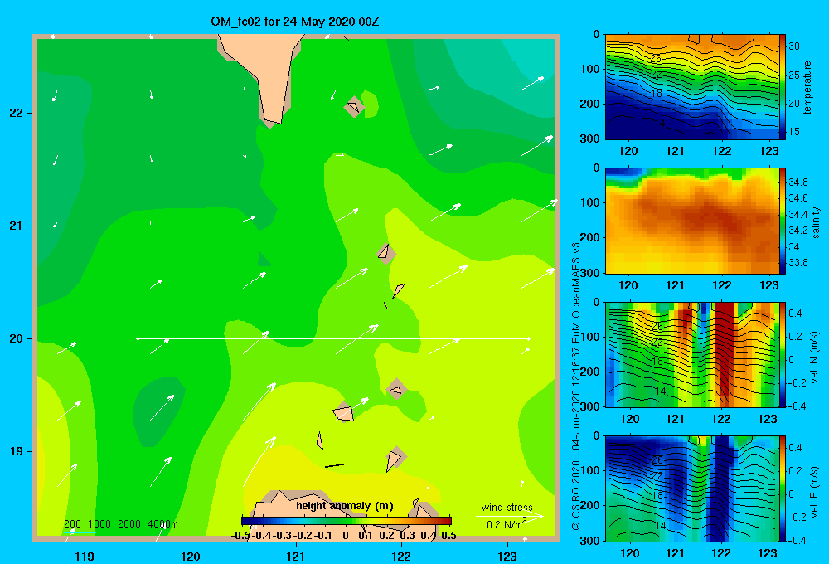Select the "0.2 N/m2" wind stress scale value
The height and width of the screenshot is (564, 829).
(506, 524)
